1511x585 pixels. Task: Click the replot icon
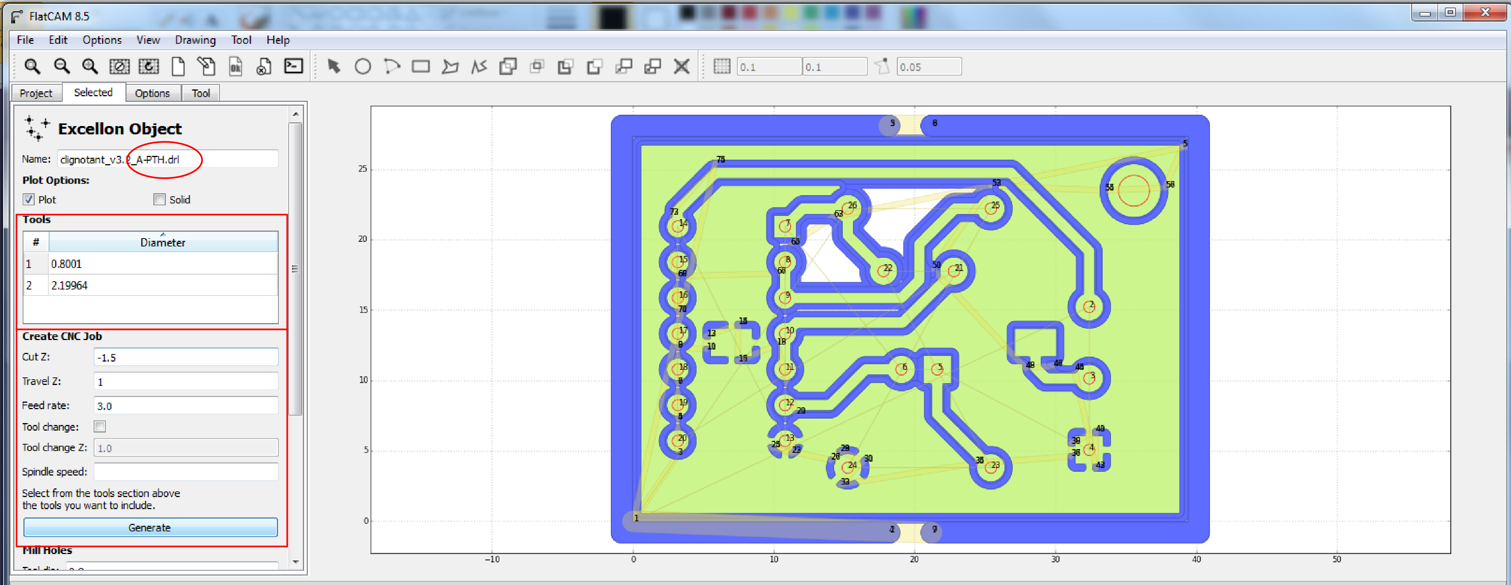click(x=148, y=66)
